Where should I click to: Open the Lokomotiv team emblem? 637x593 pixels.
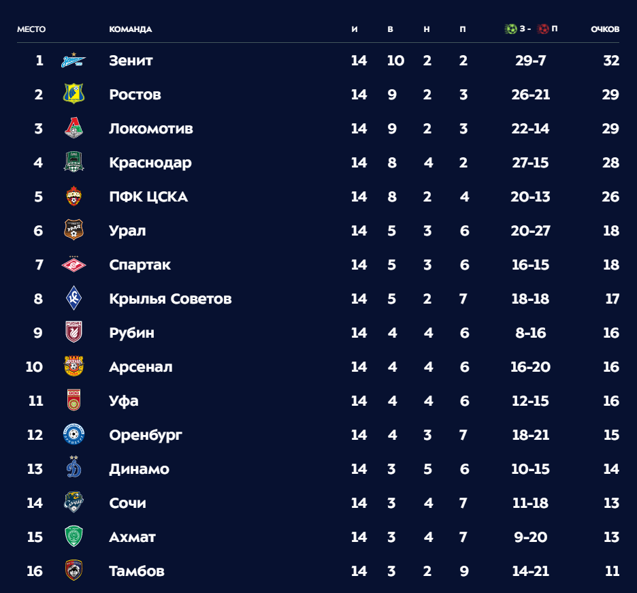click(x=73, y=127)
